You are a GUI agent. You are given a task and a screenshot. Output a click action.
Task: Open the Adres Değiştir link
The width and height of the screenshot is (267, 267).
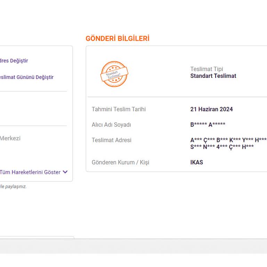tap(14, 61)
